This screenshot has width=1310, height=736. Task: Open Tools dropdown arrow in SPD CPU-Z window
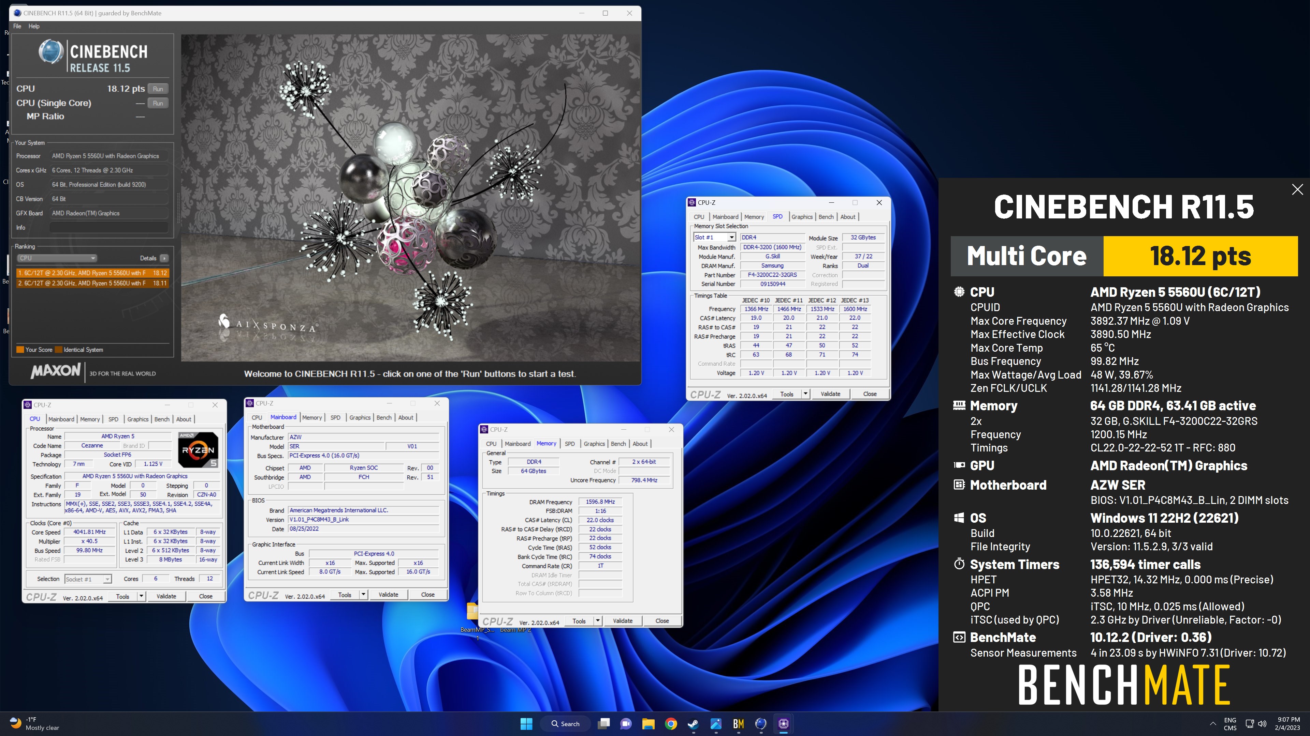pos(805,394)
